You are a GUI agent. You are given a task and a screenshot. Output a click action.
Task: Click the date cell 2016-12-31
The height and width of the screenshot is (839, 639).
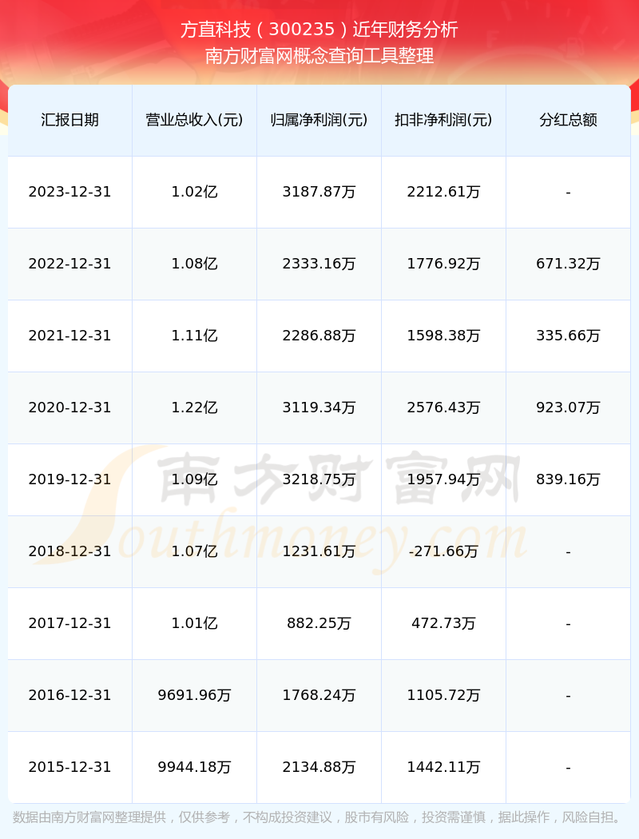(70, 695)
